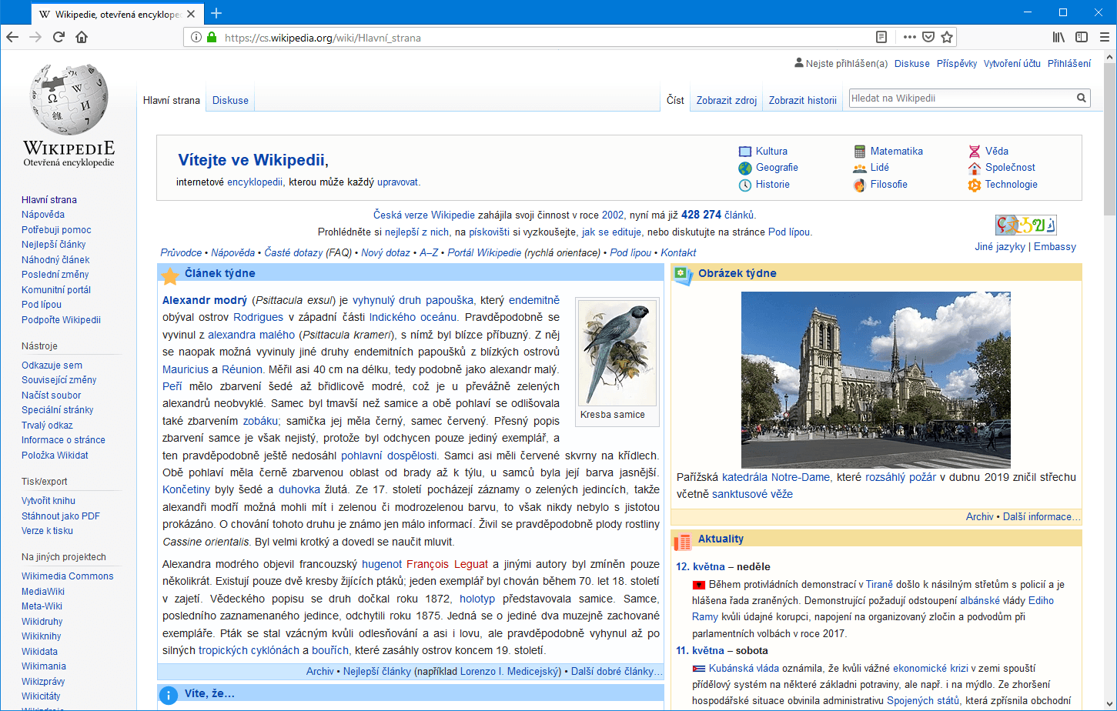Click Stáhnout jako PDF link
1117x711 pixels.
pos(61,516)
